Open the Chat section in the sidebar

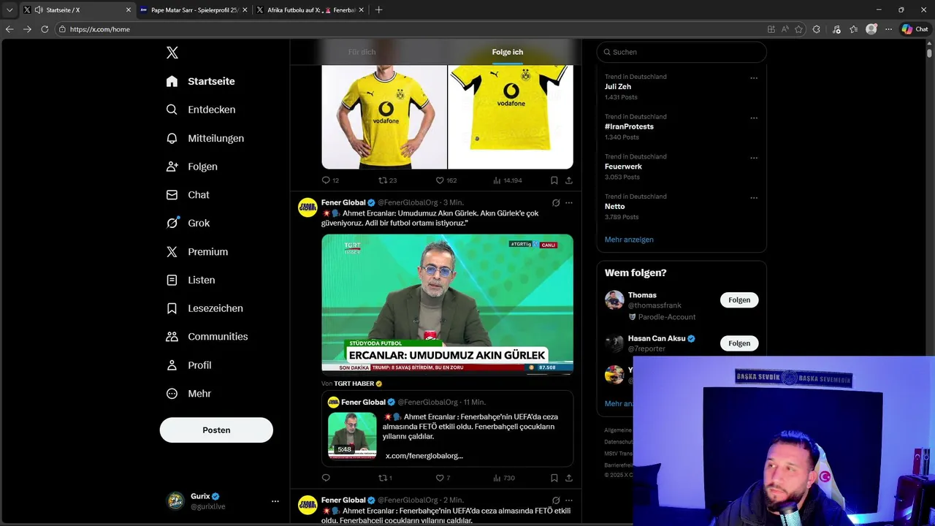point(188,195)
